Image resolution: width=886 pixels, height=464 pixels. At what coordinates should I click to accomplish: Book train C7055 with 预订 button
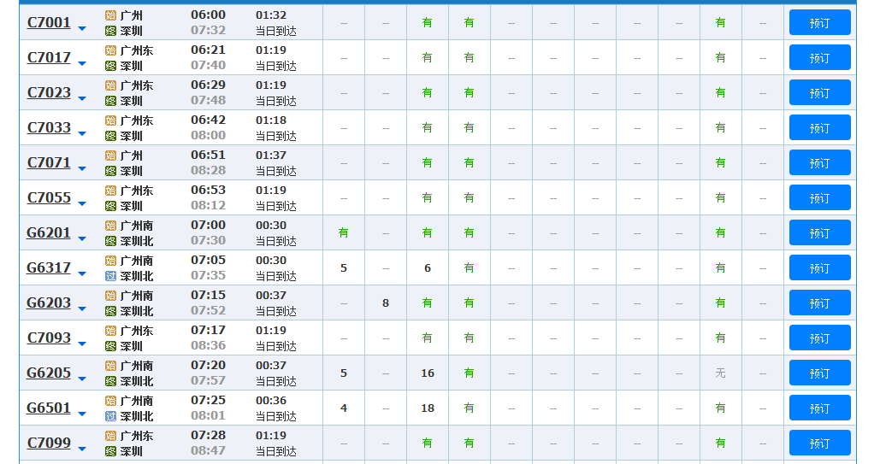pyautogui.click(x=819, y=197)
